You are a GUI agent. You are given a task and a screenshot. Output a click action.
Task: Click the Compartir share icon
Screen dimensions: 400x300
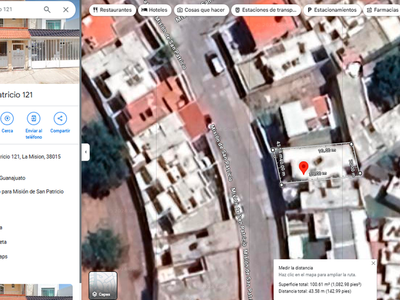(60, 118)
